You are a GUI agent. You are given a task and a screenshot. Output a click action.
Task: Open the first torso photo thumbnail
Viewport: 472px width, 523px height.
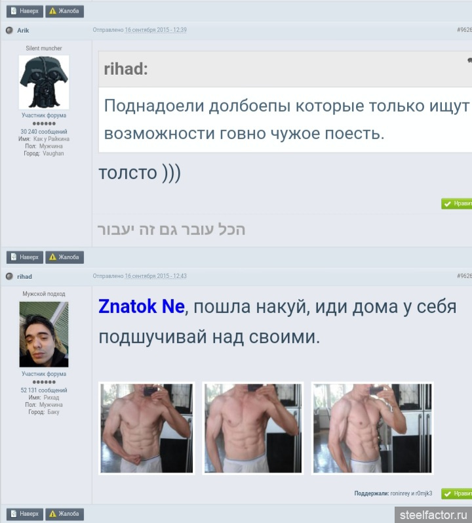pyautogui.click(x=147, y=429)
